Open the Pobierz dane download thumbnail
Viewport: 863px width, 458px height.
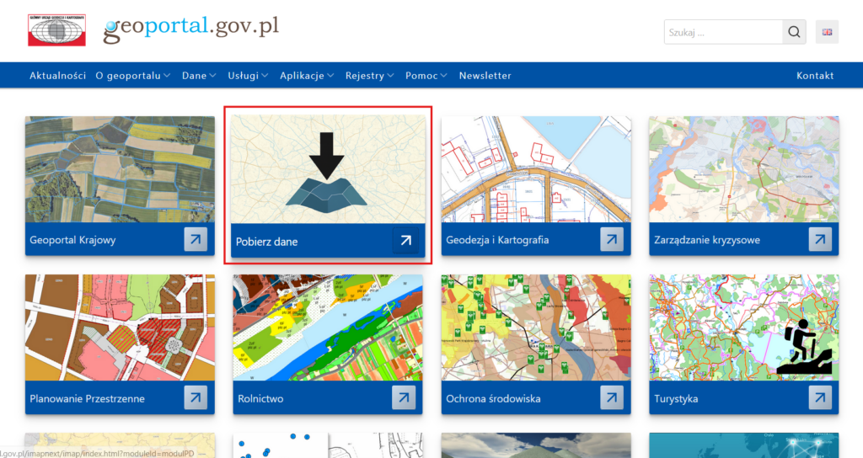coord(328,169)
